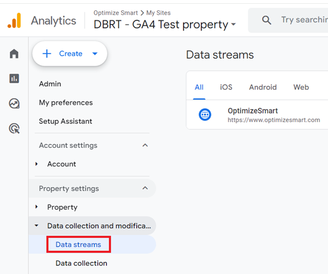Screen dimensions: 328x274
Task: Select Data collection in sidebar
Action: (x=81, y=263)
